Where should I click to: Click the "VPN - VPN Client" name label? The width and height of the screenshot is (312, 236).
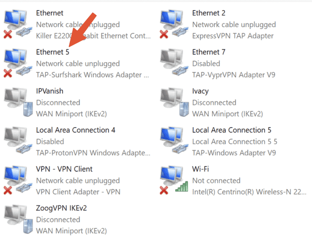(x=64, y=169)
